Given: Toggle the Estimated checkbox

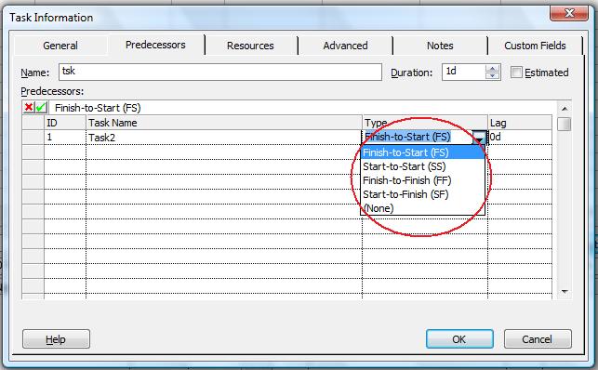Looking at the screenshot, I should pos(516,72).
